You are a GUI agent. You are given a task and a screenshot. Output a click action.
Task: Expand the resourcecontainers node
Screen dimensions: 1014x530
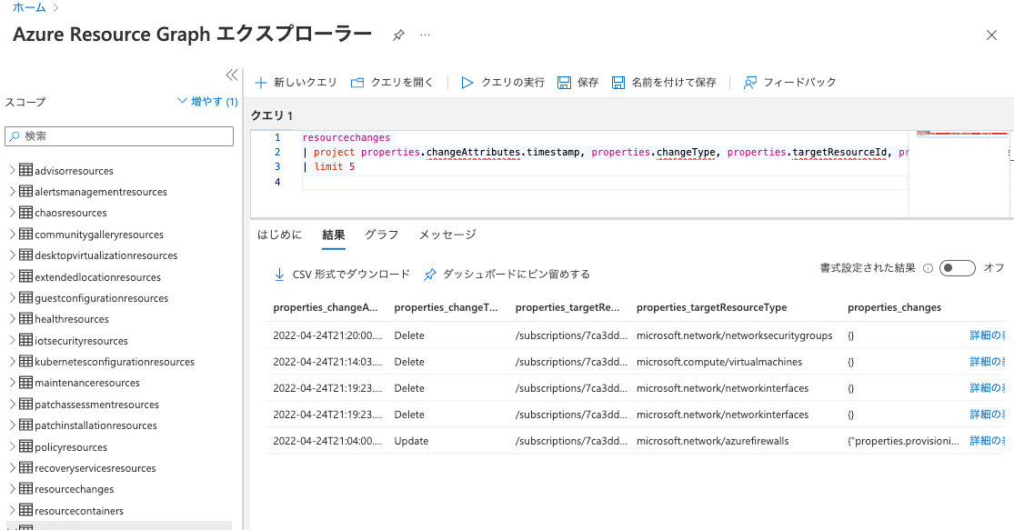[x=13, y=510]
